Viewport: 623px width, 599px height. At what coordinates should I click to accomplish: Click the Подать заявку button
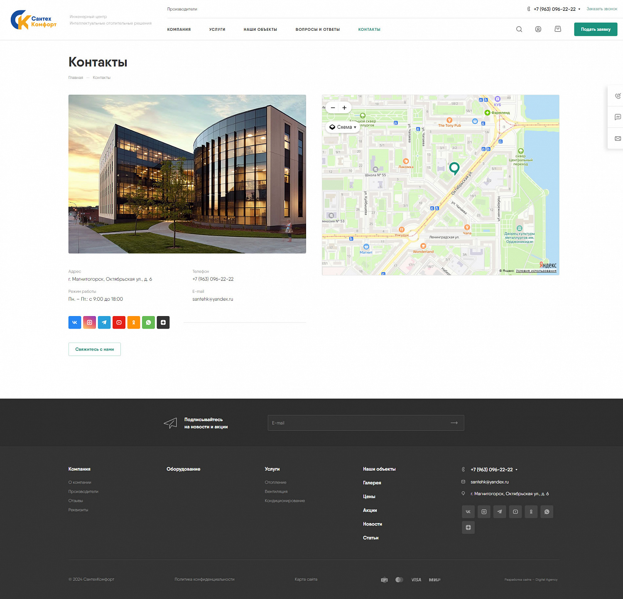click(596, 29)
